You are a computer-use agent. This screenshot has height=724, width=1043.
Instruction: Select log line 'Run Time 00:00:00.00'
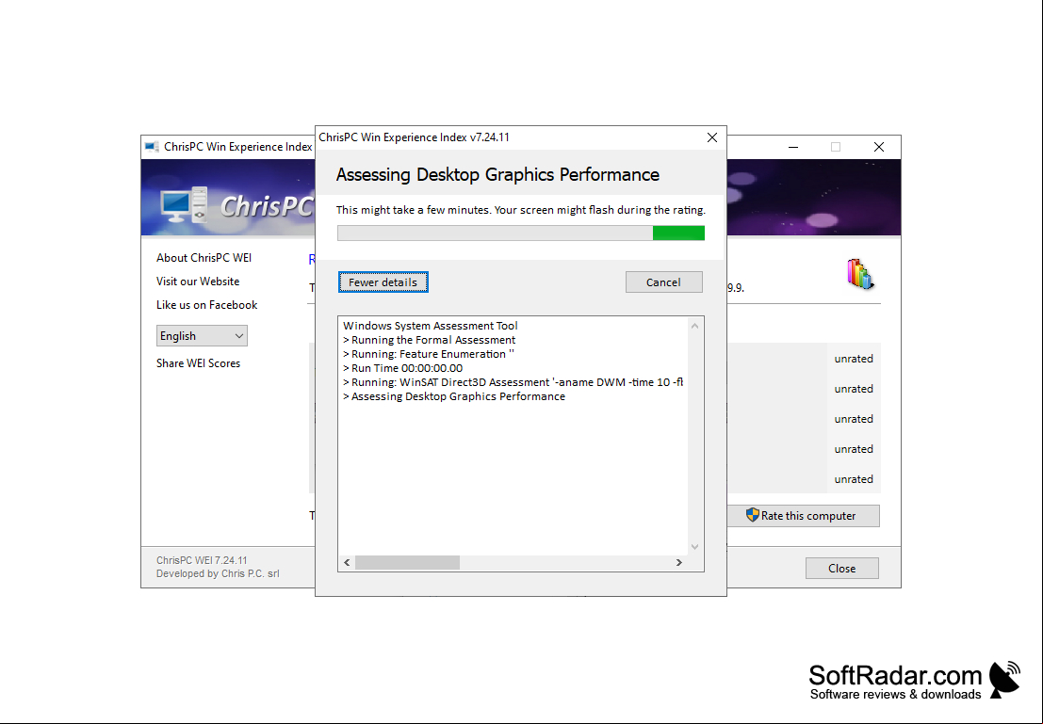click(x=402, y=368)
